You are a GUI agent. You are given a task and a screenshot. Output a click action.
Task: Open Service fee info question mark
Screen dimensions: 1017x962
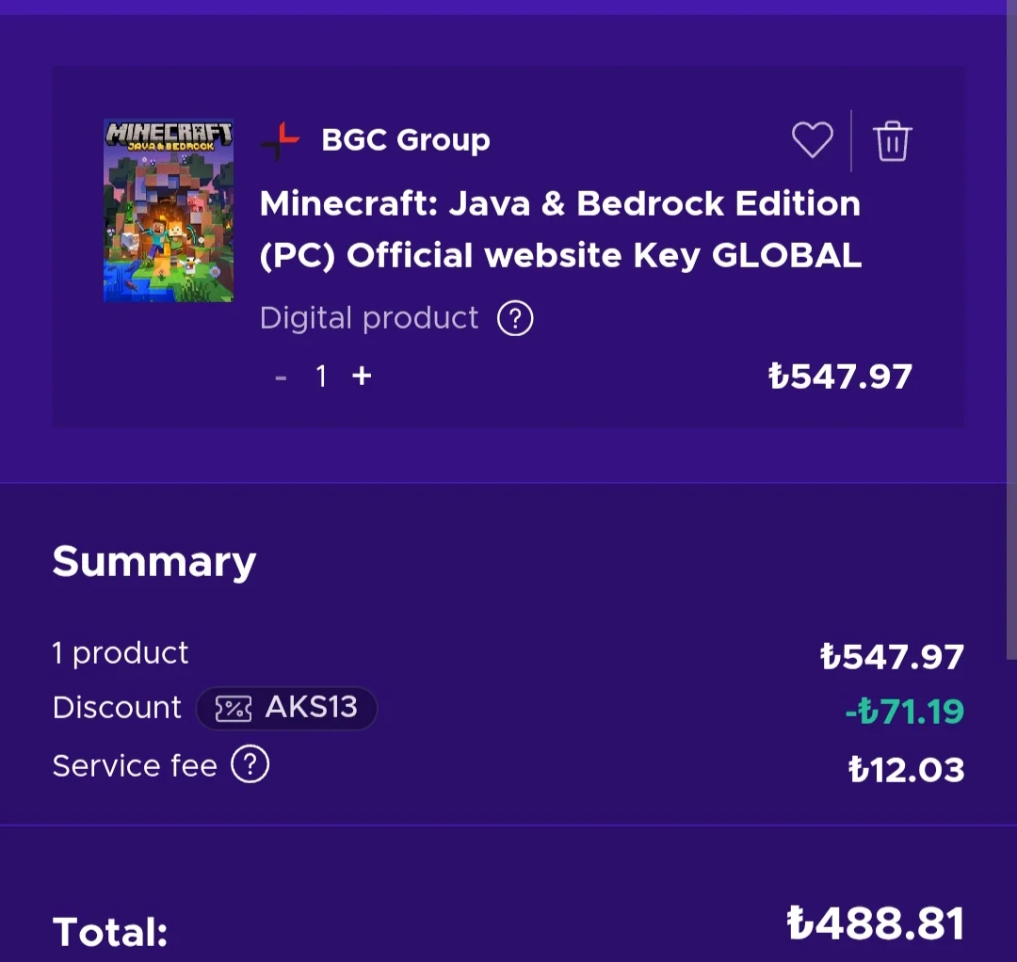tap(250, 764)
